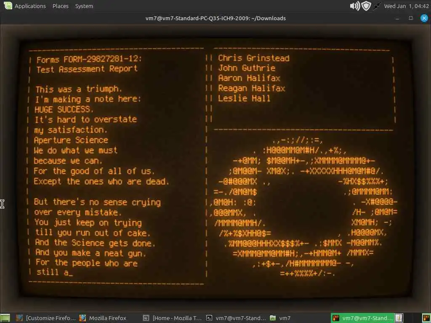Click the folder icon beside vm7 entry

[273, 318]
